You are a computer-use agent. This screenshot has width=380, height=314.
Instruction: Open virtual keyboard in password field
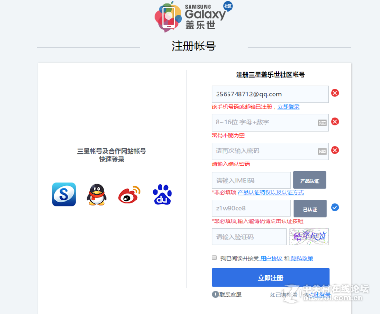click(323, 123)
